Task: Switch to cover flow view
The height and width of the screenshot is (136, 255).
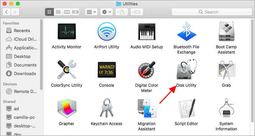Action: coord(75,12)
